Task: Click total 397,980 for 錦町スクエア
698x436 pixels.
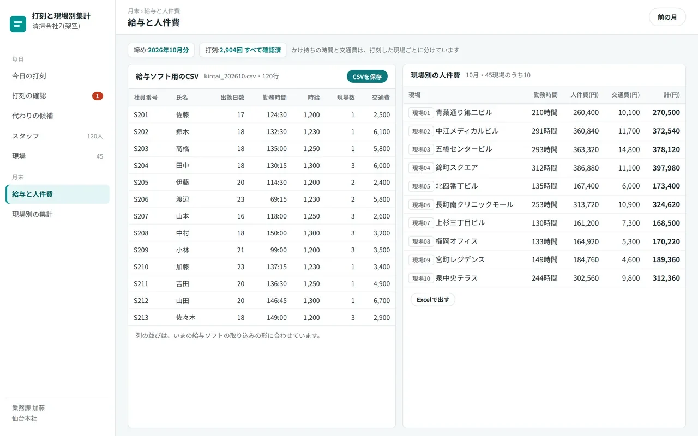Action: pyautogui.click(x=666, y=168)
